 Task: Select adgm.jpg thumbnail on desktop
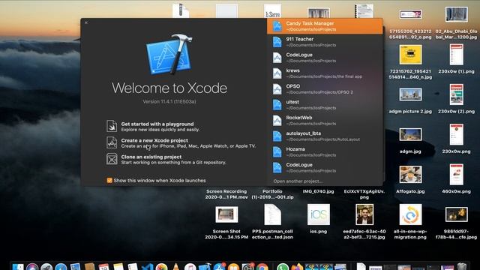coord(410,134)
